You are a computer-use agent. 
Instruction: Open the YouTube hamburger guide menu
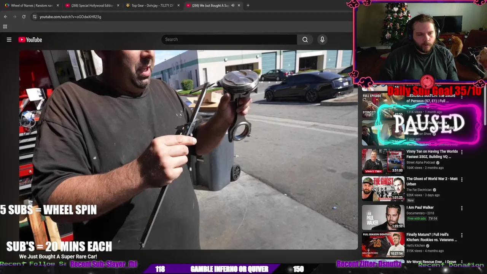(x=9, y=40)
